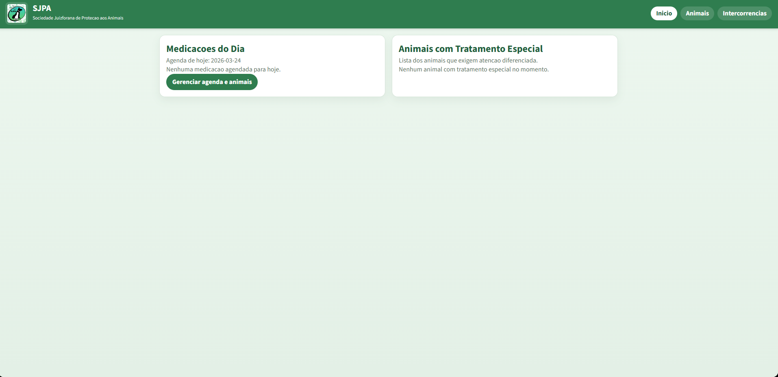Switch to the Intercorrencias section

[744, 13]
